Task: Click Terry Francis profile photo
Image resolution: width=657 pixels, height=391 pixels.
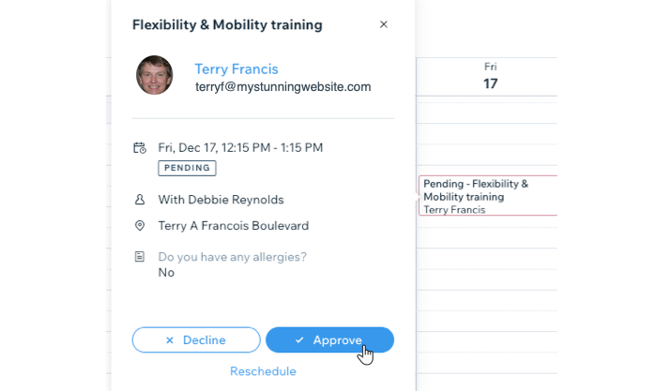Action: click(x=154, y=75)
